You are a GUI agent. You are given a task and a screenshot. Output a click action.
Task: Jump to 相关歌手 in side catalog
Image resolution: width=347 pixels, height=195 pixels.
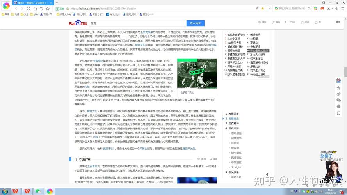tap(233, 172)
